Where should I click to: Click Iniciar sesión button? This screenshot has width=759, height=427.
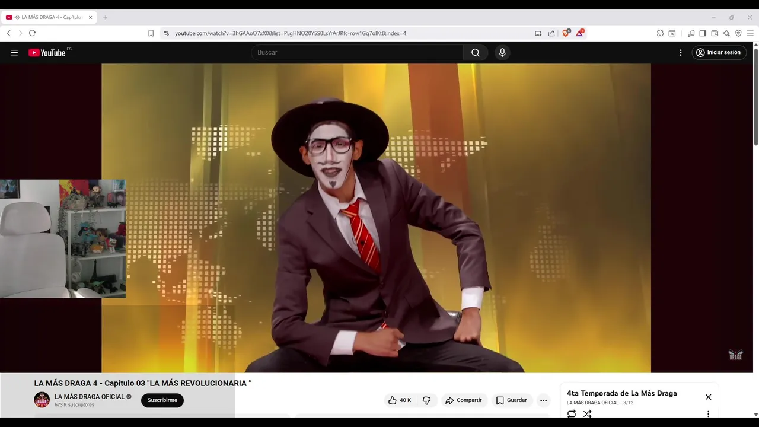click(718, 52)
